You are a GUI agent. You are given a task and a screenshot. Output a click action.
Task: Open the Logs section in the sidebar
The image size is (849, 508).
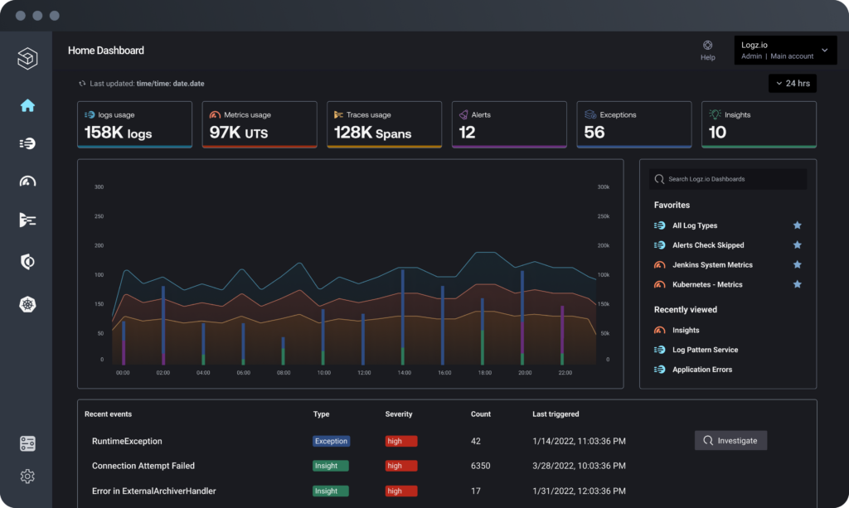(x=27, y=143)
